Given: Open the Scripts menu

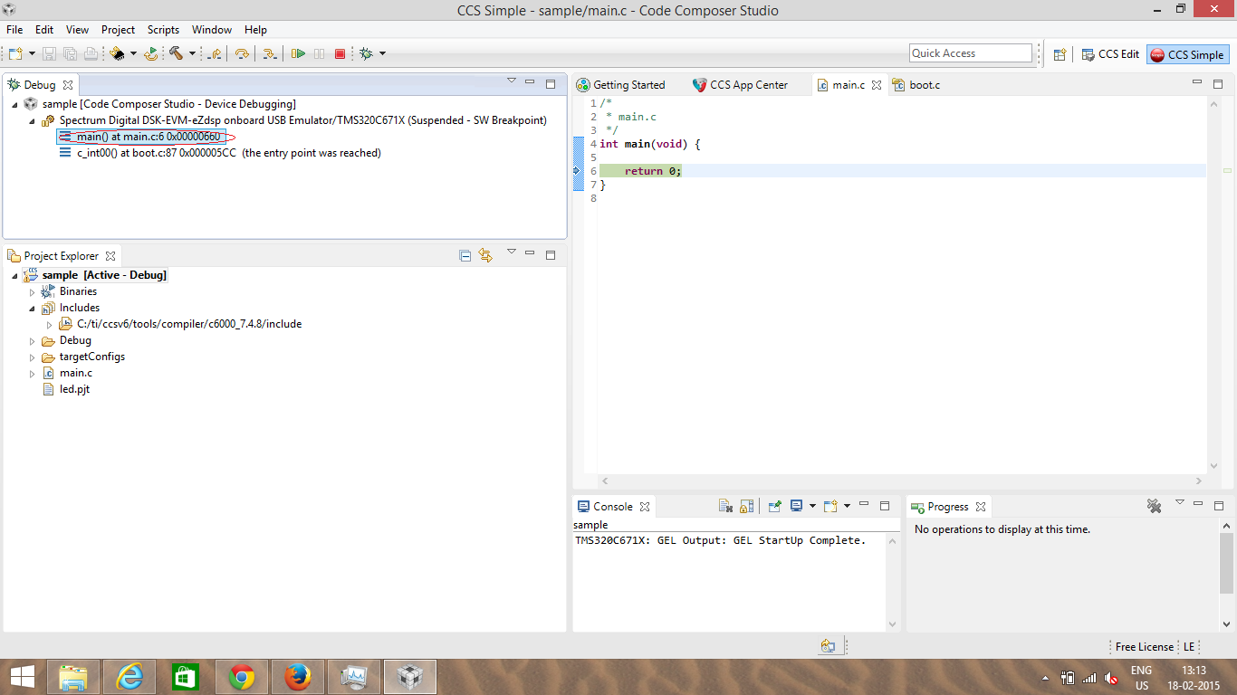Looking at the screenshot, I should pyautogui.click(x=163, y=30).
